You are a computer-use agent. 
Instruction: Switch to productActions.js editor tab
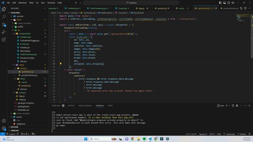tap(229, 8)
